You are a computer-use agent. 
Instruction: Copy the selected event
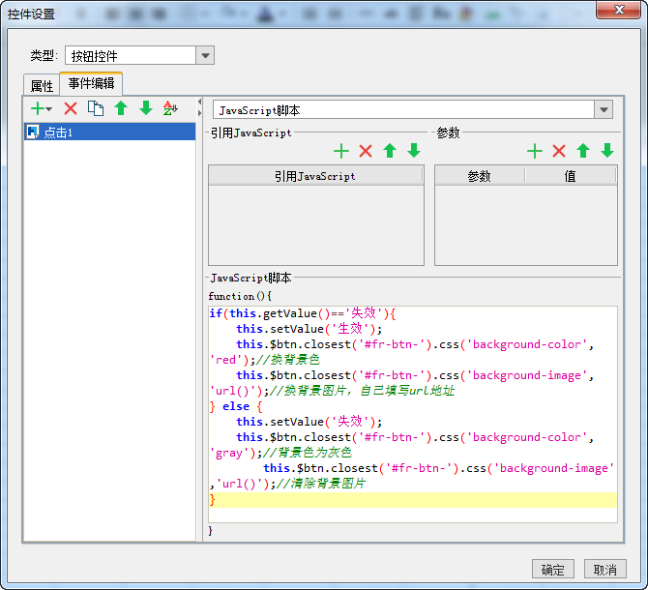pyautogui.click(x=96, y=108)
